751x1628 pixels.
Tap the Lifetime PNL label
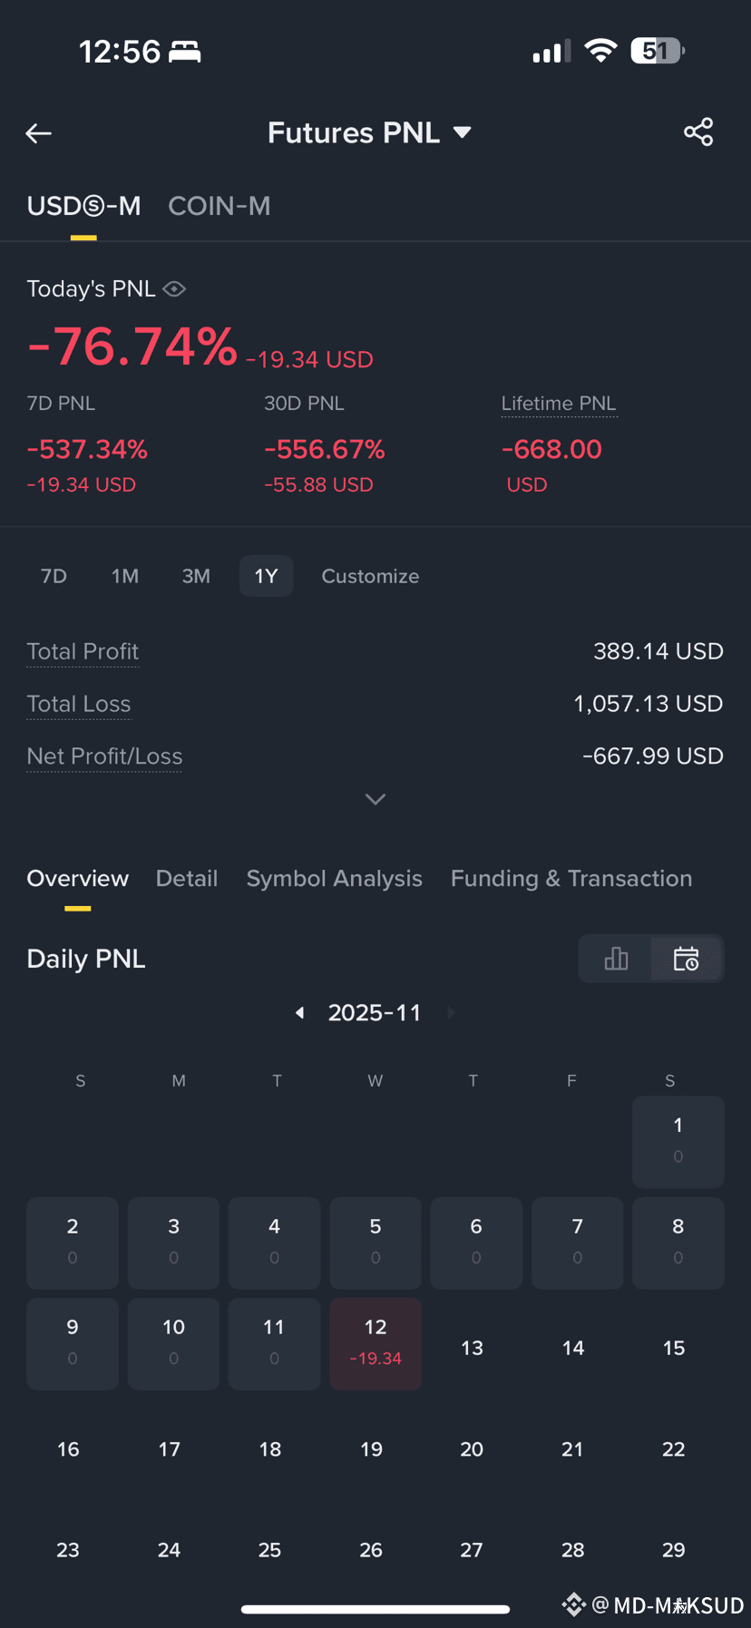coord(559,404)
